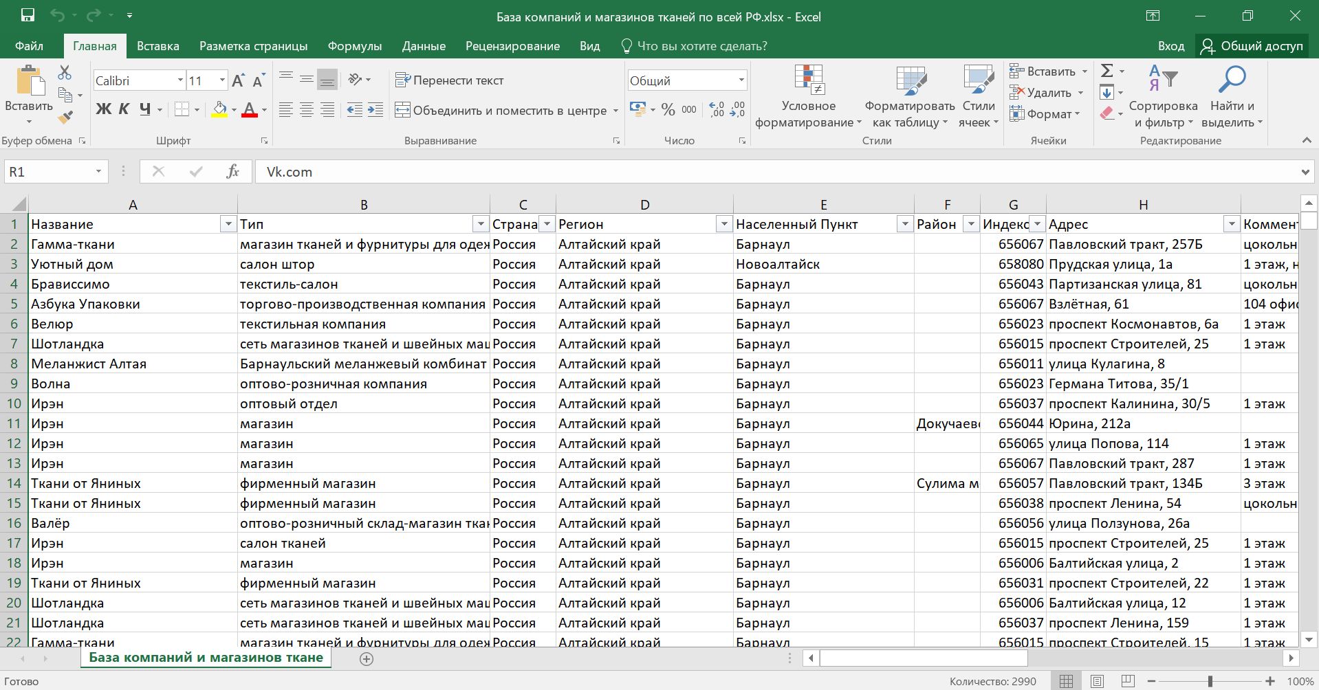
Task: Click the Общий доступ share button
Action: point(1252,46)
